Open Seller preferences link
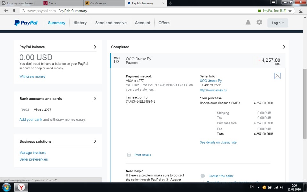This screenshot has width=307, height=192. [x=34, y=159]
